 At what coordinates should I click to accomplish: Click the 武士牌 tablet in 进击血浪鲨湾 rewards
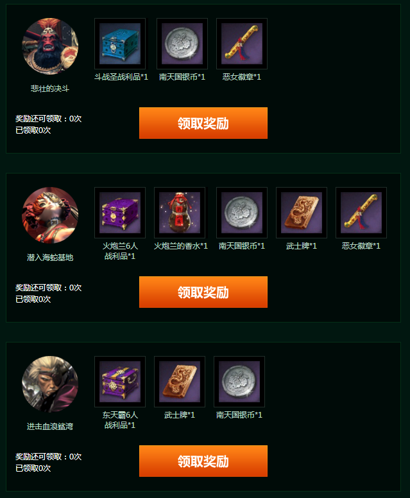coord(180,382)
